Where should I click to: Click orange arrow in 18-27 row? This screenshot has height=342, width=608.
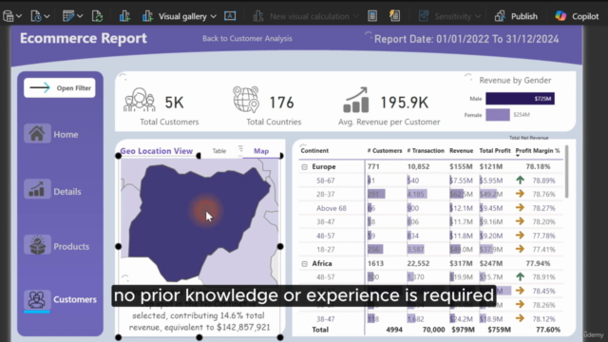click(520, 249)
